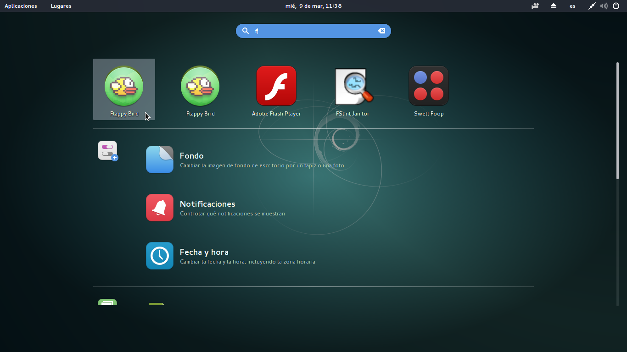Open the power menu icon
Screen dimensions: 627x352
pos(616,6)
